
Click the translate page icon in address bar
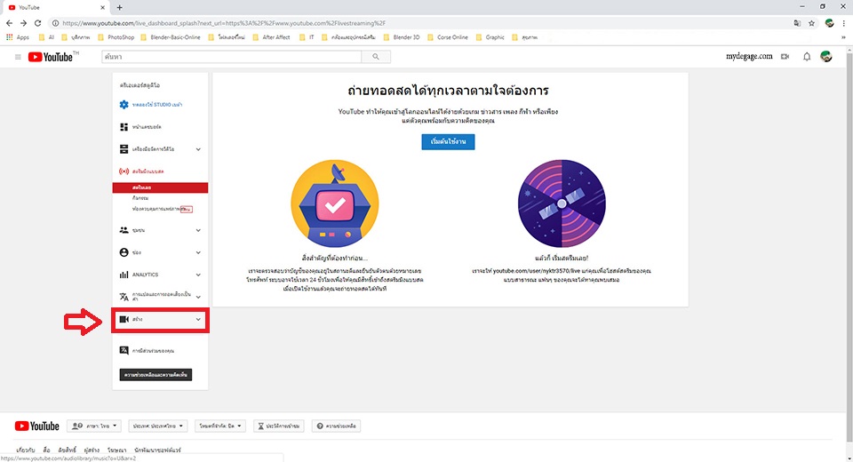pos(797,23)
